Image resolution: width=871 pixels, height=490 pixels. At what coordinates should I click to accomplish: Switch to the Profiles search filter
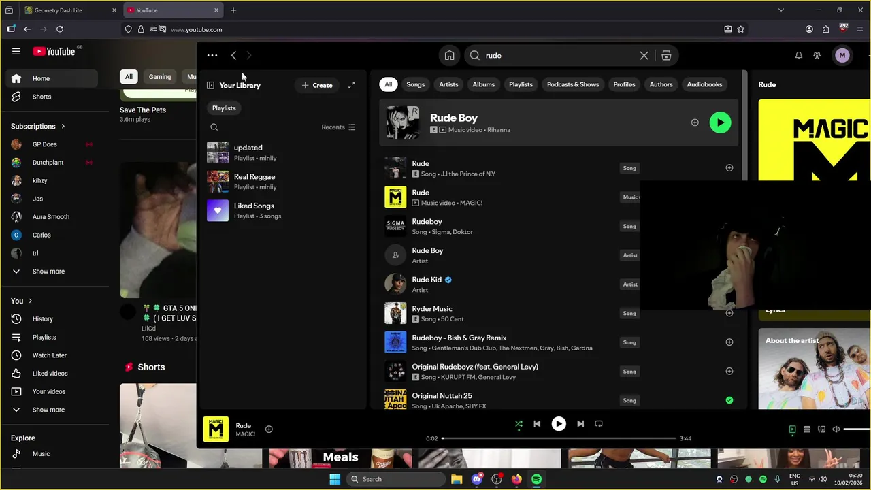[624, 84]
